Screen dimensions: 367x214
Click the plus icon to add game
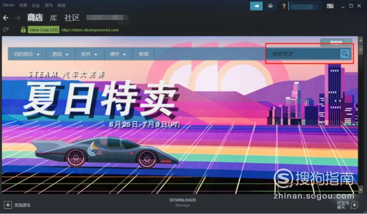point(8,205)
